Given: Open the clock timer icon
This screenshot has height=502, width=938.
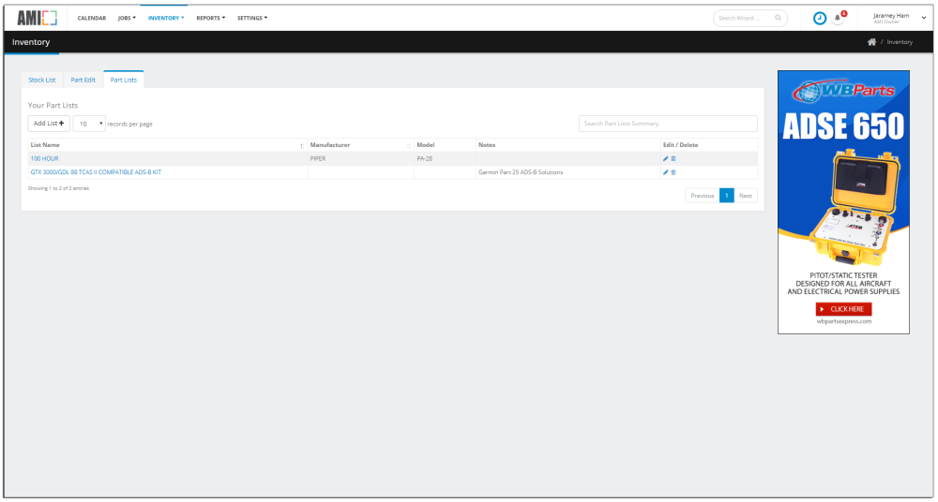Looking at the screenshot, I should pos(820,19).
